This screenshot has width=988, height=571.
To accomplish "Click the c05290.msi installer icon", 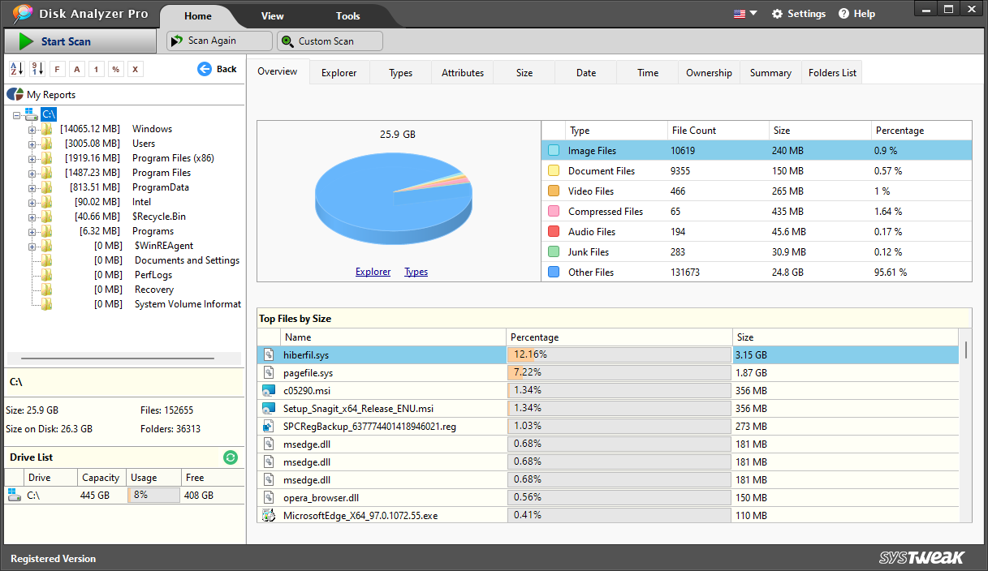I will pyautogui.click(x=269, y=391).
